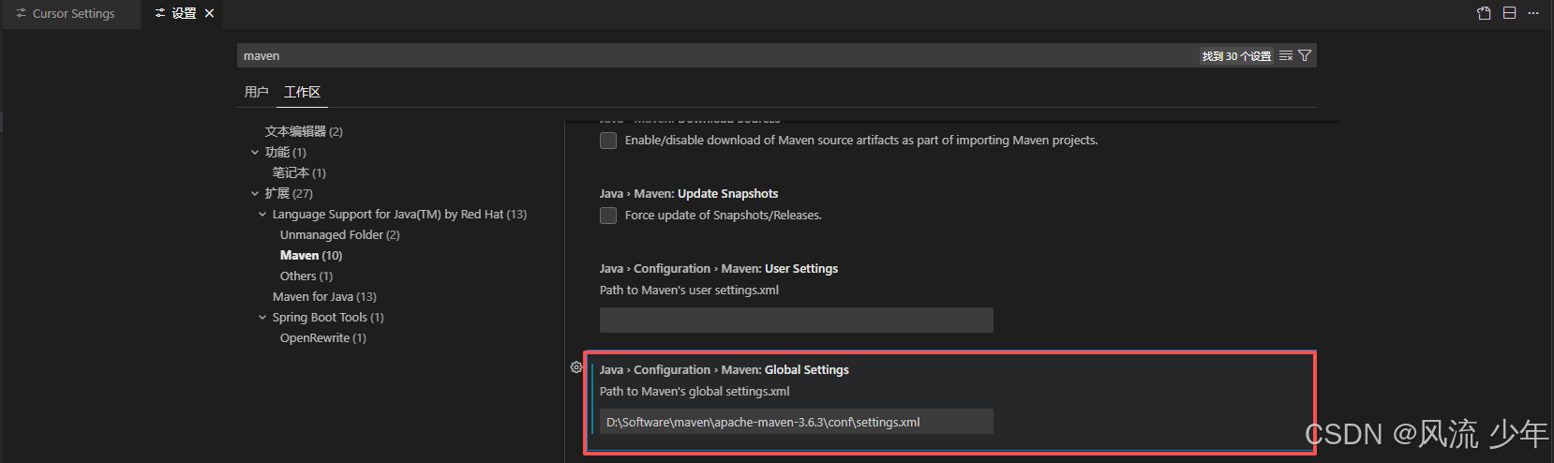Image resolution: width=1554 pixels, height=463 pixels.
Task: Click Path to Maven's user settings.xml text
Action: click(689, 290)
